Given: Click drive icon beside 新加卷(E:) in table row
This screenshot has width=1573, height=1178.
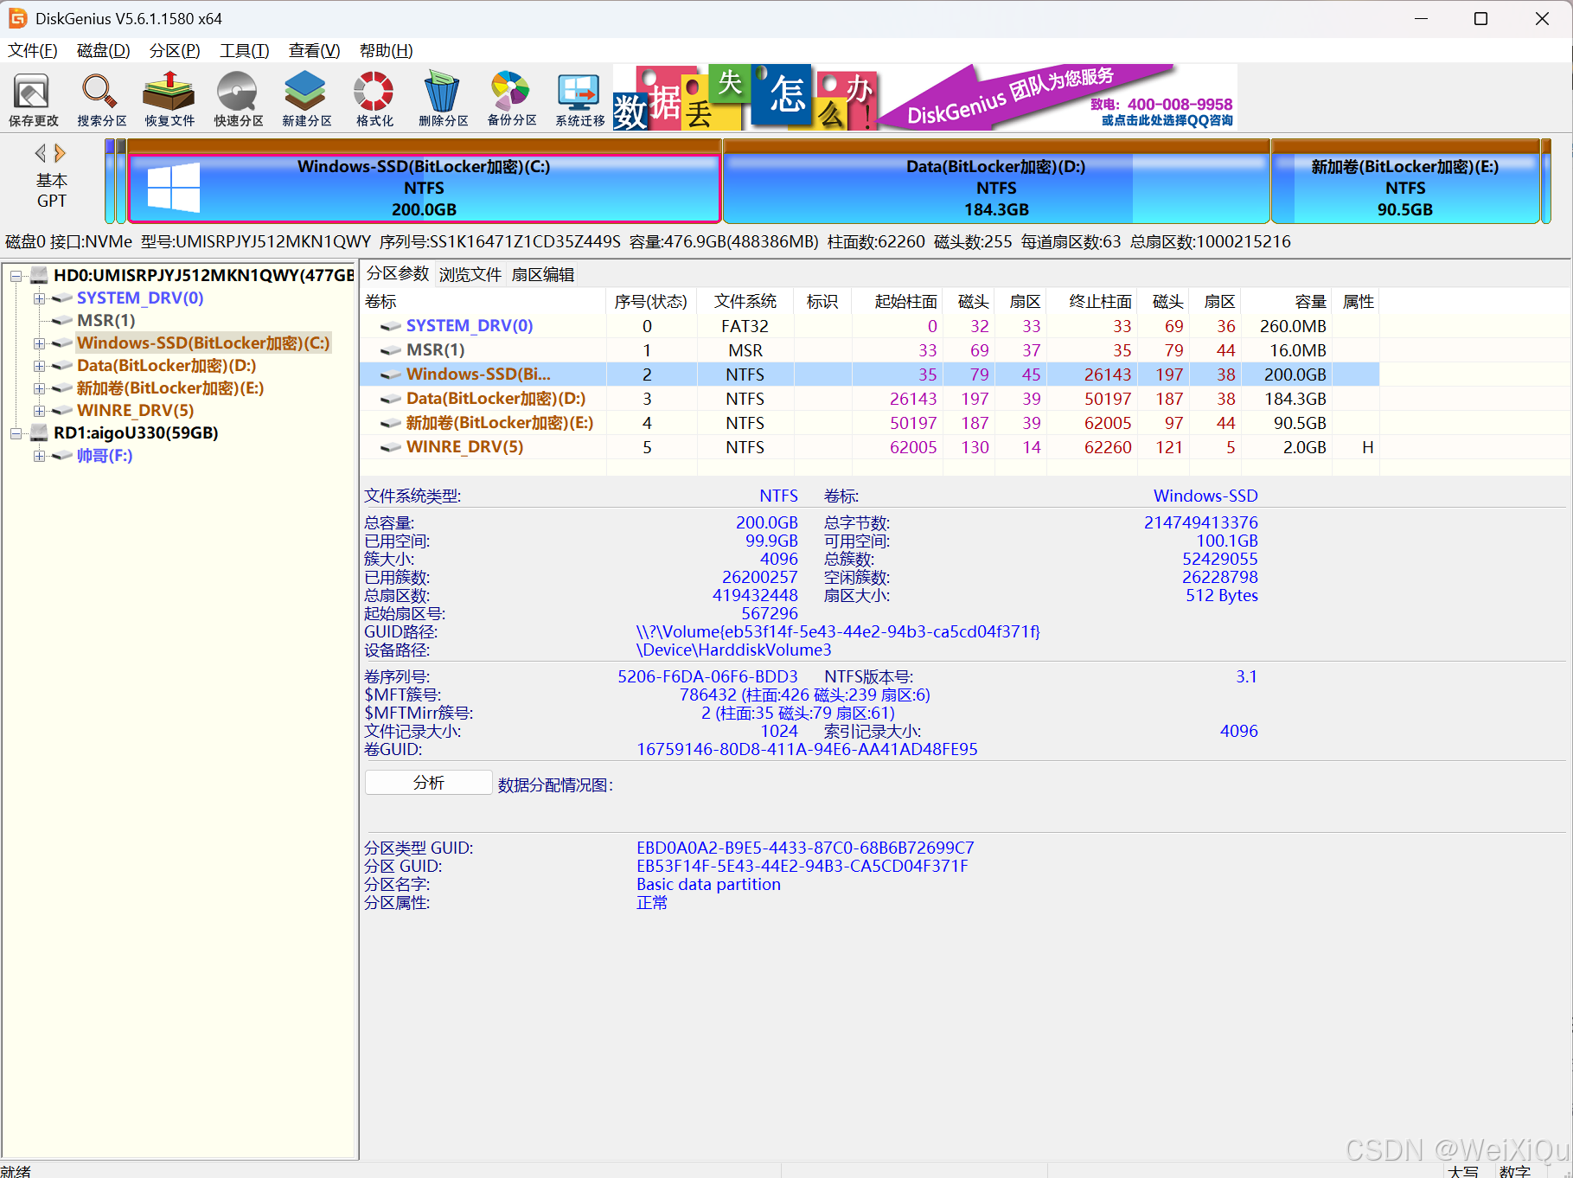Looking at the screenshot, I should click(391, 423).
